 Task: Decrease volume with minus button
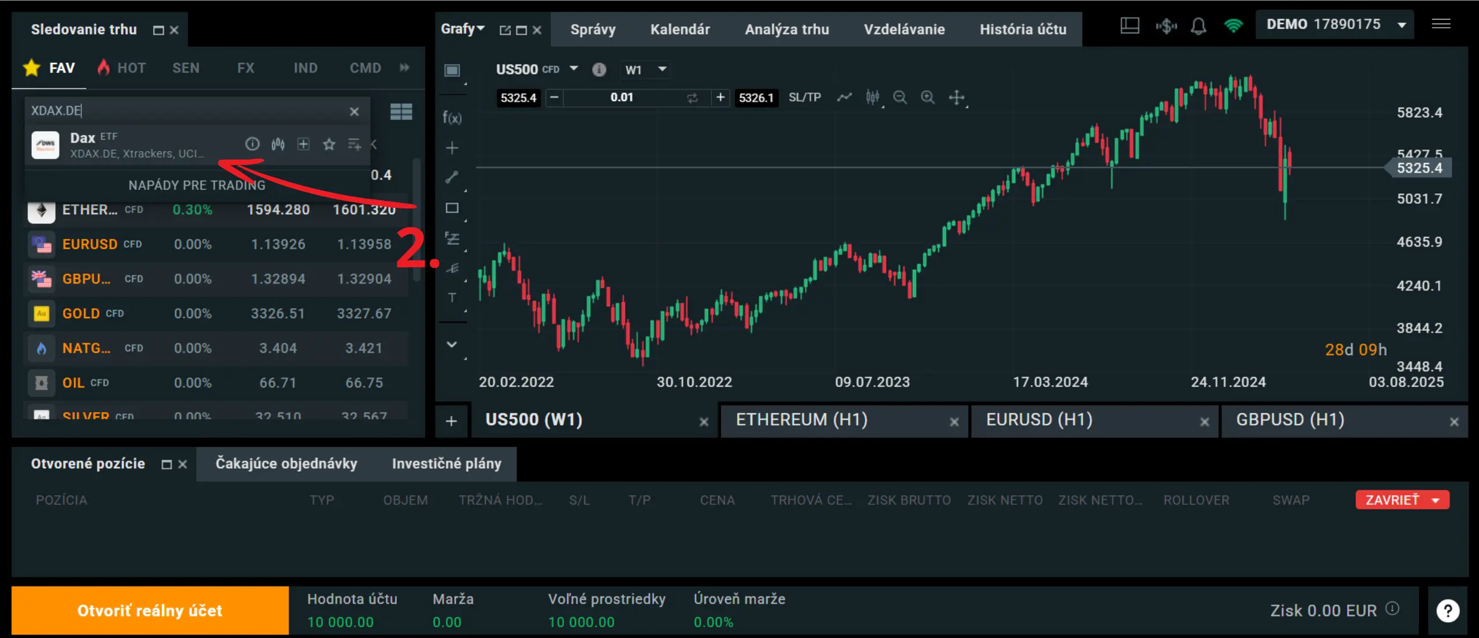[554, 98]
